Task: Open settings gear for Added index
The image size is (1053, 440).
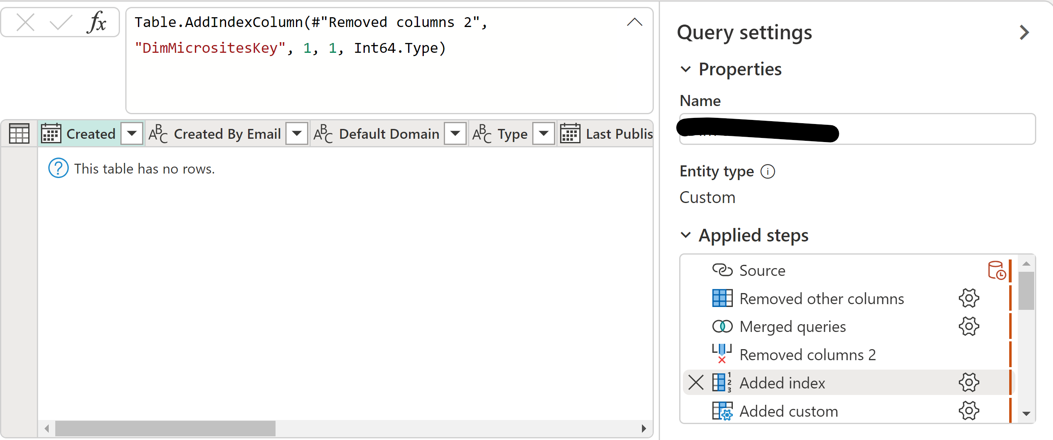Action: pos(969,382)
